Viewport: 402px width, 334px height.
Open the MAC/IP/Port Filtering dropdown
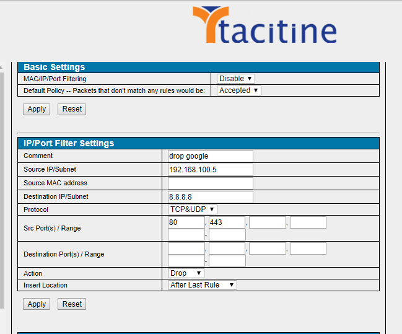point(236,79)
